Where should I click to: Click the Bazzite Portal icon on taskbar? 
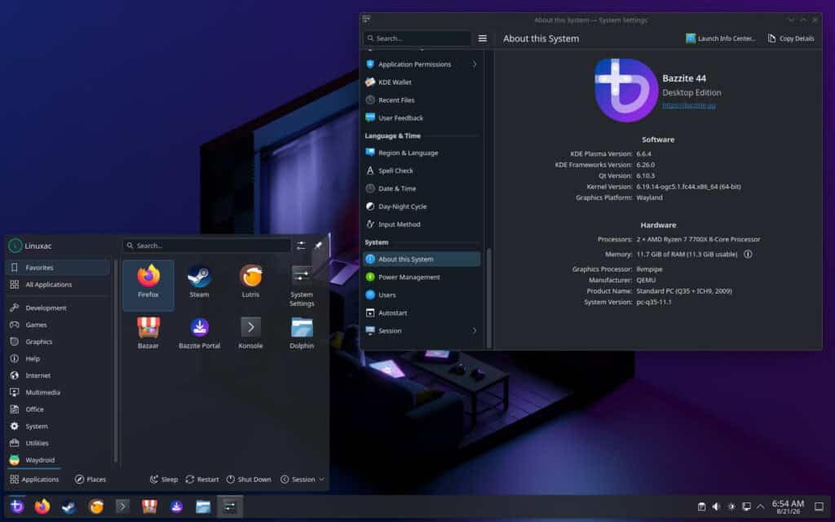click(x=176, y=506)
